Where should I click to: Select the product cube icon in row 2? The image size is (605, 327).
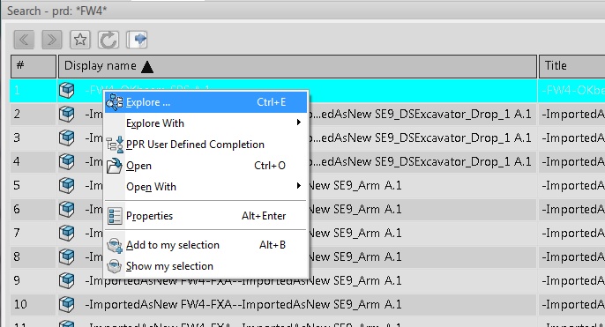click(x=67, y=115)
